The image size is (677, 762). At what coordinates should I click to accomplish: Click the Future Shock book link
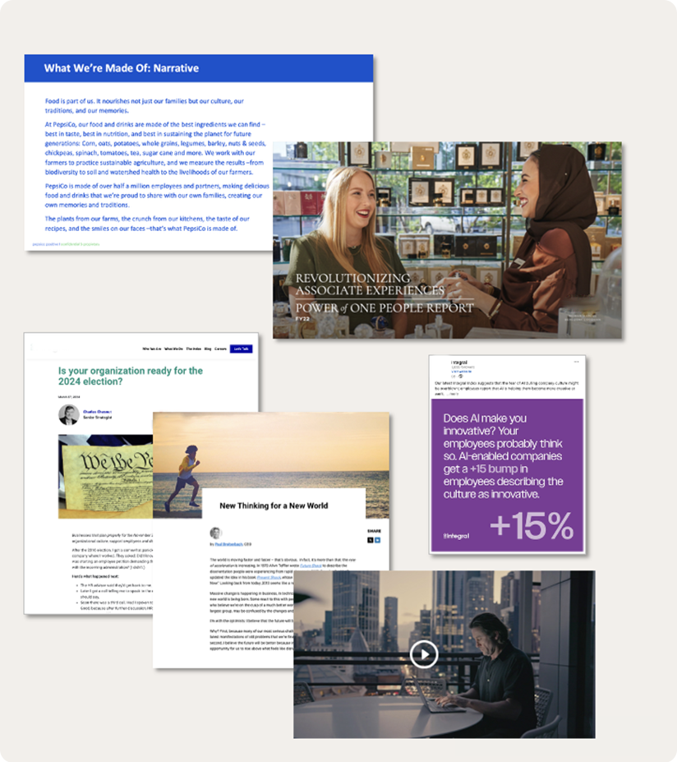(x=311, y=566)
